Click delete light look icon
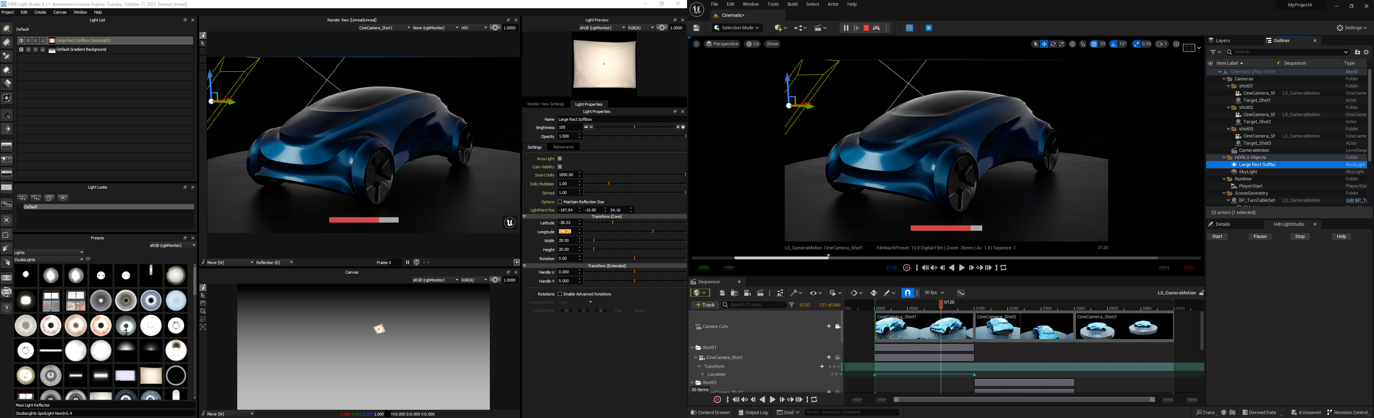 [x=63, y=198]
